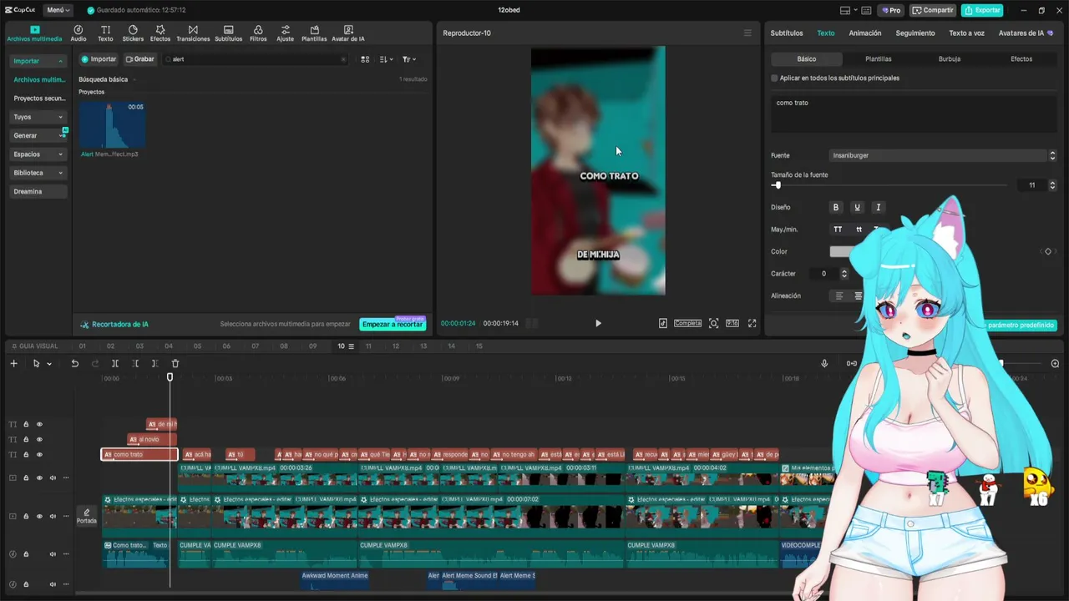Split clip at playhead

(115, 363)
